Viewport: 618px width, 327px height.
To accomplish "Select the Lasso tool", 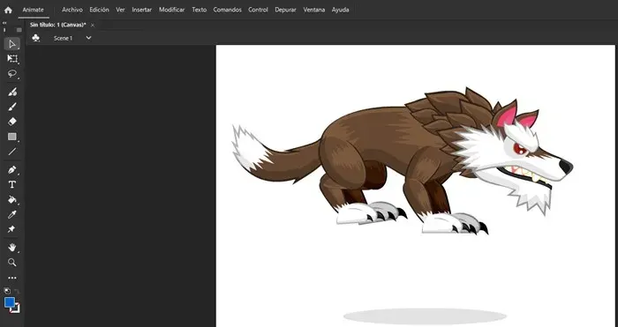I will [12, 73].
